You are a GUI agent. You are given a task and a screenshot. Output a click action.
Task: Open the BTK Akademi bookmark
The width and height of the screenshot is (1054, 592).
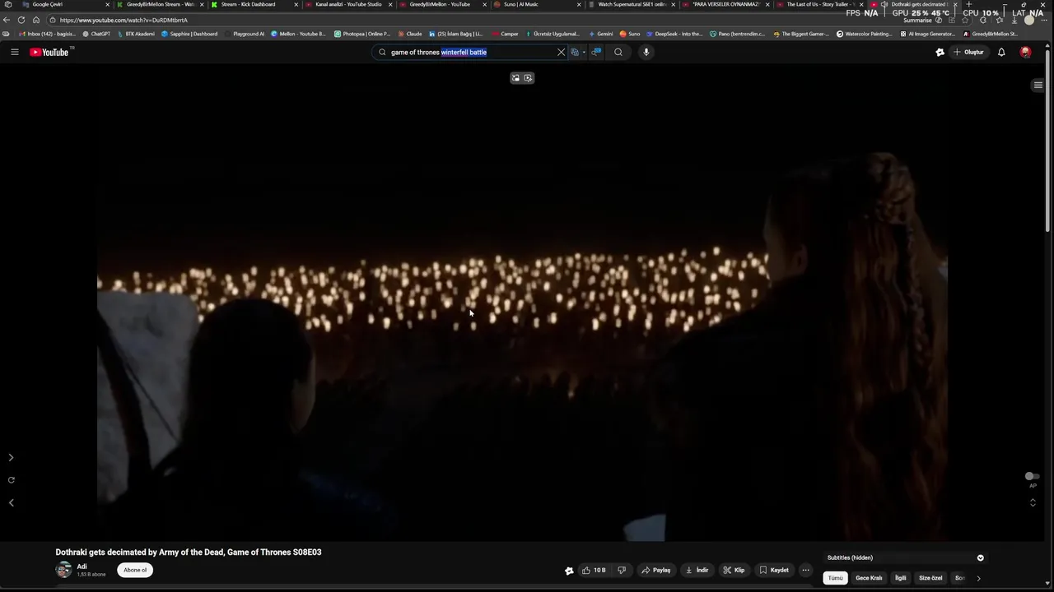136,34
